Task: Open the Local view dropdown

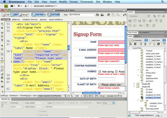Action: tap(157, 40)
